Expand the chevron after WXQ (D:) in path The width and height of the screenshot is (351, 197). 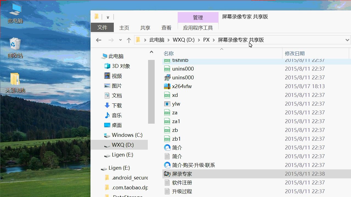coord(199,40)
